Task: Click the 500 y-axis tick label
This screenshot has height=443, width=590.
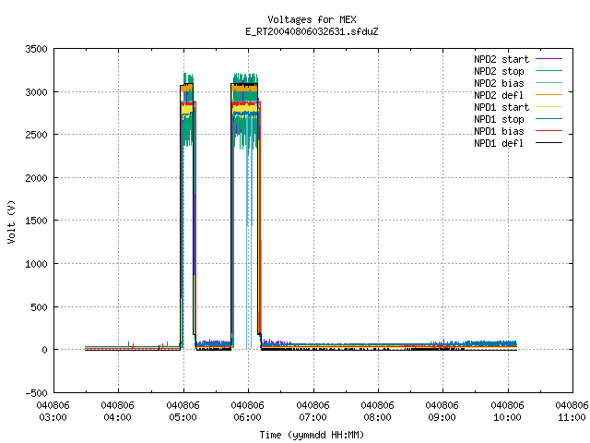Action: click(39, 307)
